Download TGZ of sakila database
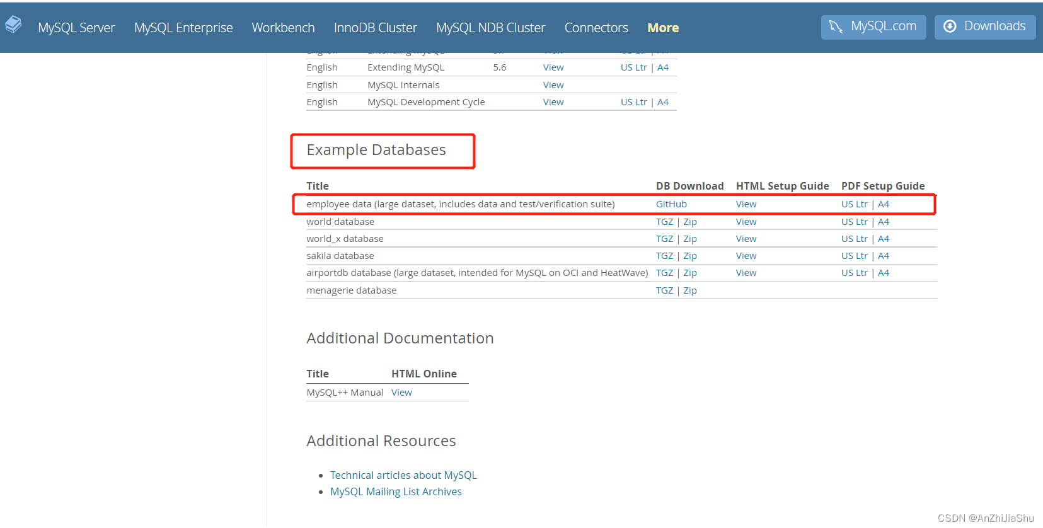Screen dimensions: 1043x528 pyautogui.click(x=664, y=256)
